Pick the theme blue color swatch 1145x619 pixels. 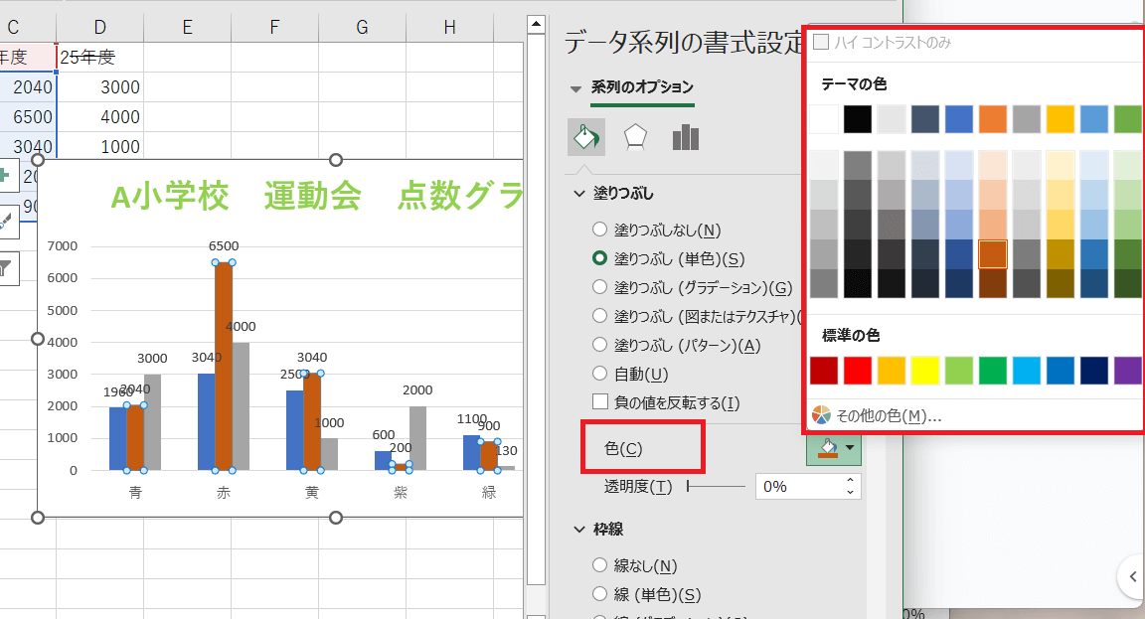(x=959, y=119)
